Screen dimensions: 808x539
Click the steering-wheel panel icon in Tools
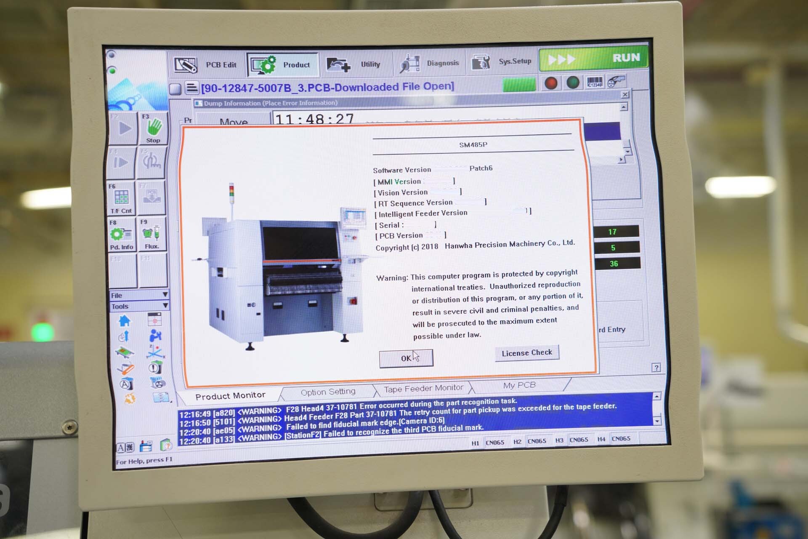point(157,382)
